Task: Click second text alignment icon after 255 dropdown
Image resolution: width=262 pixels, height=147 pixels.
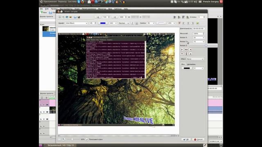Action: pyautogui.click(x=184, y=23)
